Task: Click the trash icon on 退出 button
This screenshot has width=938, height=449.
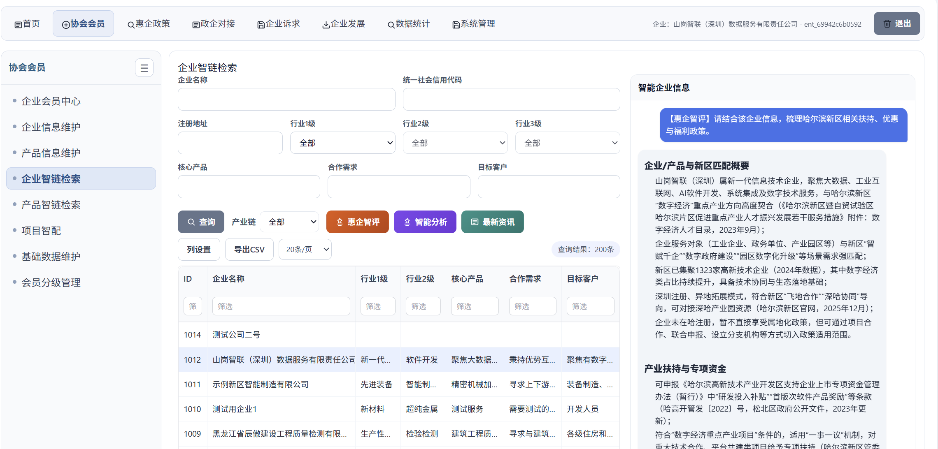Action: pyautogui.click(x=887, y=24)
